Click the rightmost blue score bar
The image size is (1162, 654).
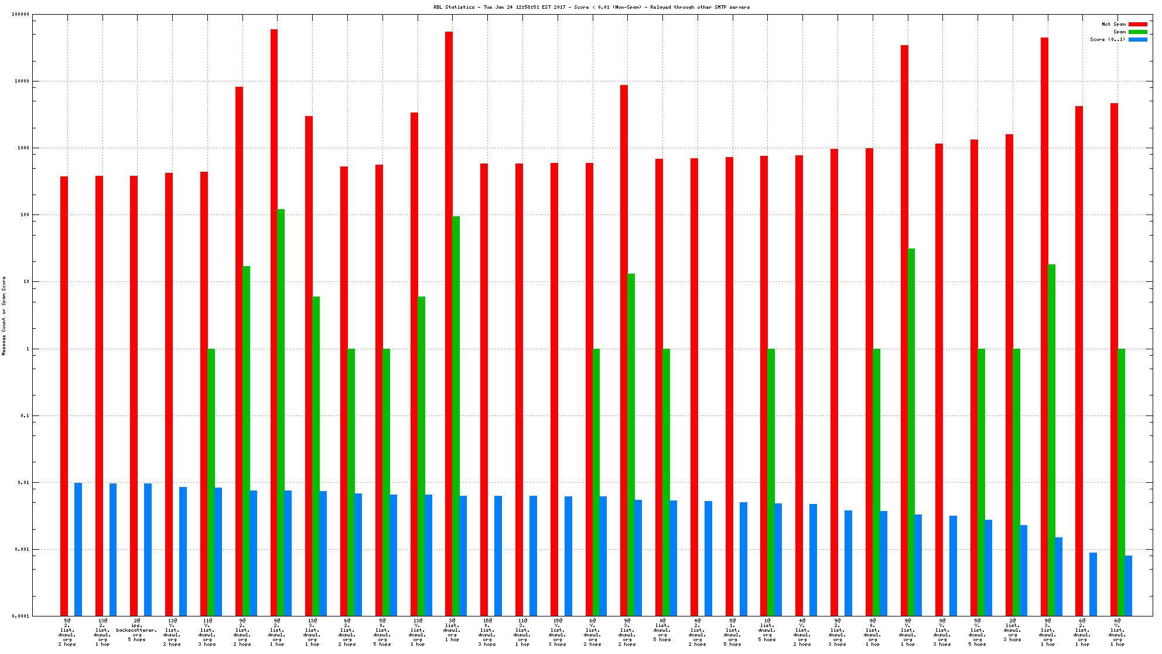click(x=1128, y=585)
